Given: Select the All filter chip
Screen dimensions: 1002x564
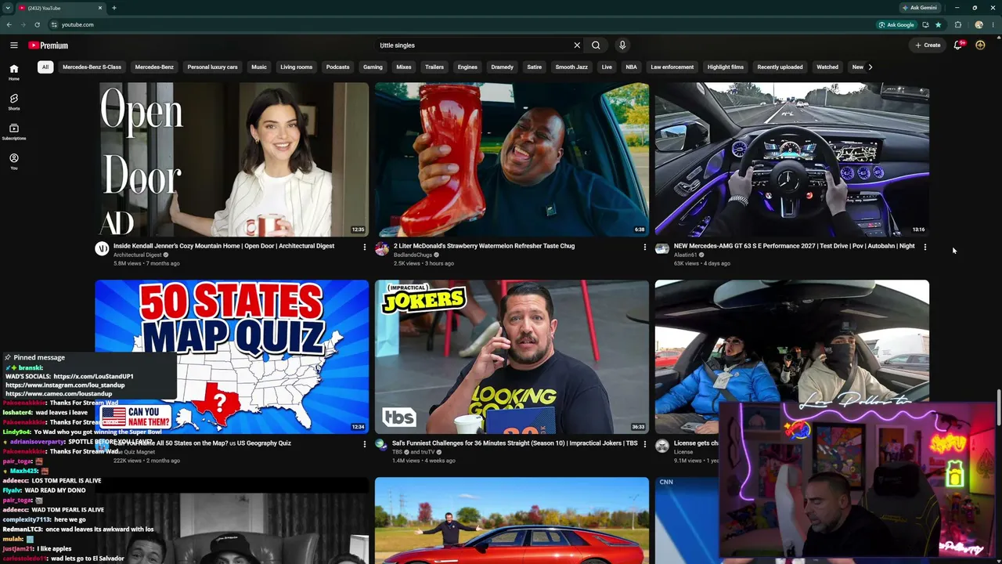Looking at the screenshot, I should (45, 67).
